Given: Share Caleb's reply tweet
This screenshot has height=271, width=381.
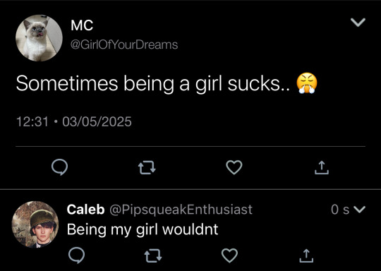Looking at the screenshot, I should pos(306,255).
